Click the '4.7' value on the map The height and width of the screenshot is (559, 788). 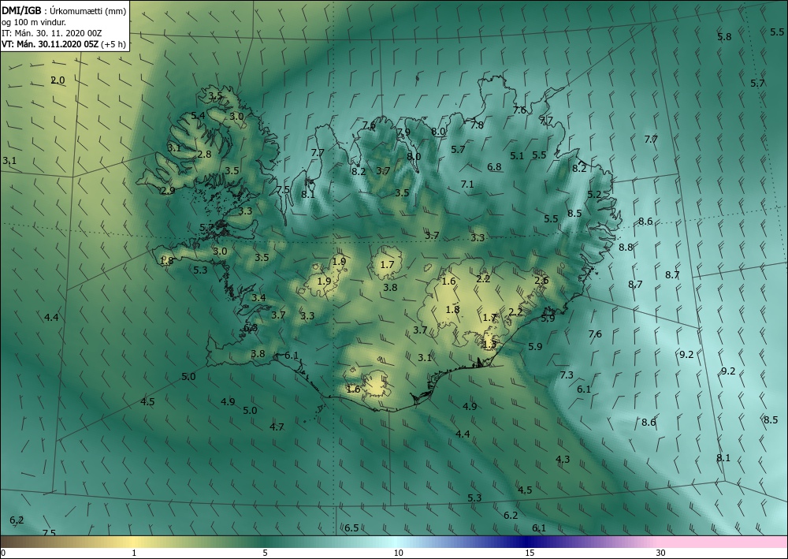277,427
